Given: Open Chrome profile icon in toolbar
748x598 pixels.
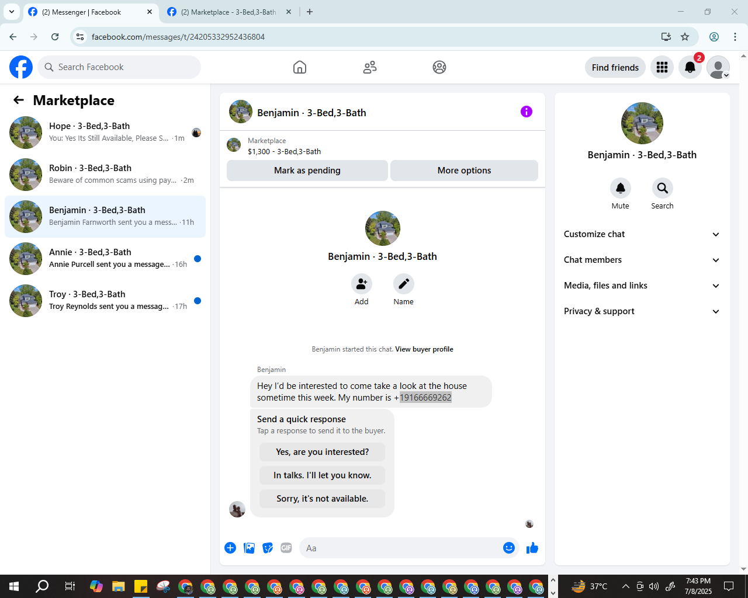Looking at the screenshot, I should [x=714, y=37].
